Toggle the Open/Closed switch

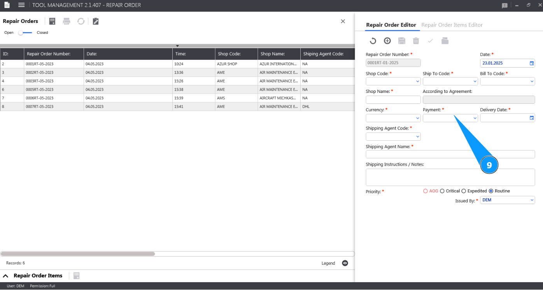25,33
